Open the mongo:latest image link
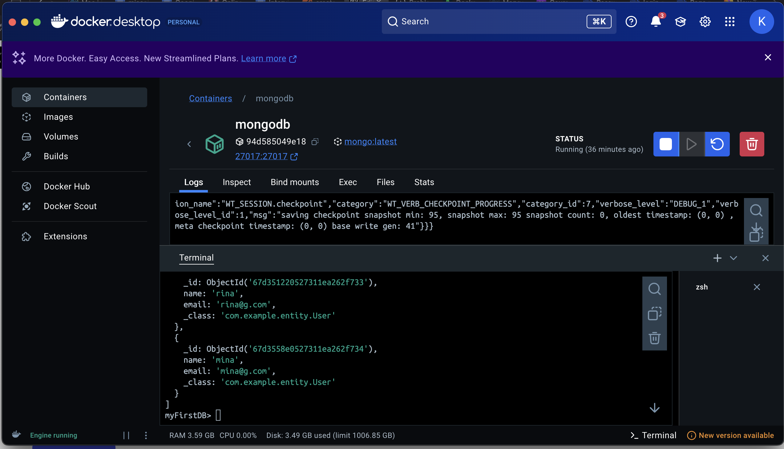 370,142
